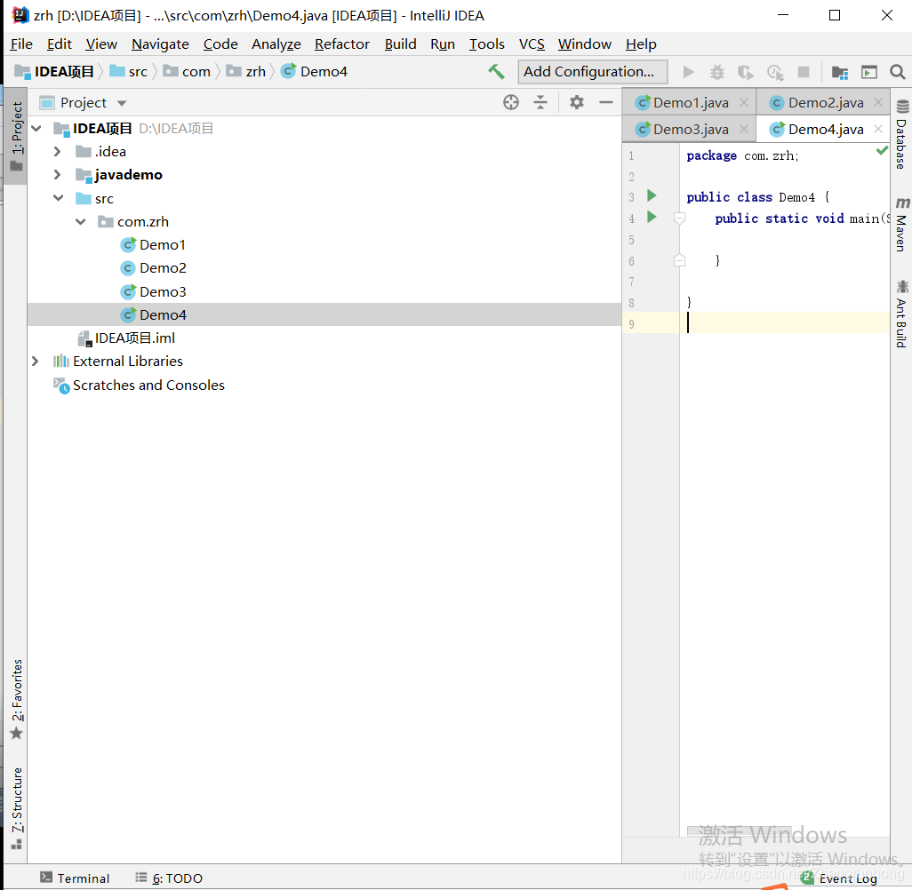Place cursor on line 5 in editor

pos(784,240)
